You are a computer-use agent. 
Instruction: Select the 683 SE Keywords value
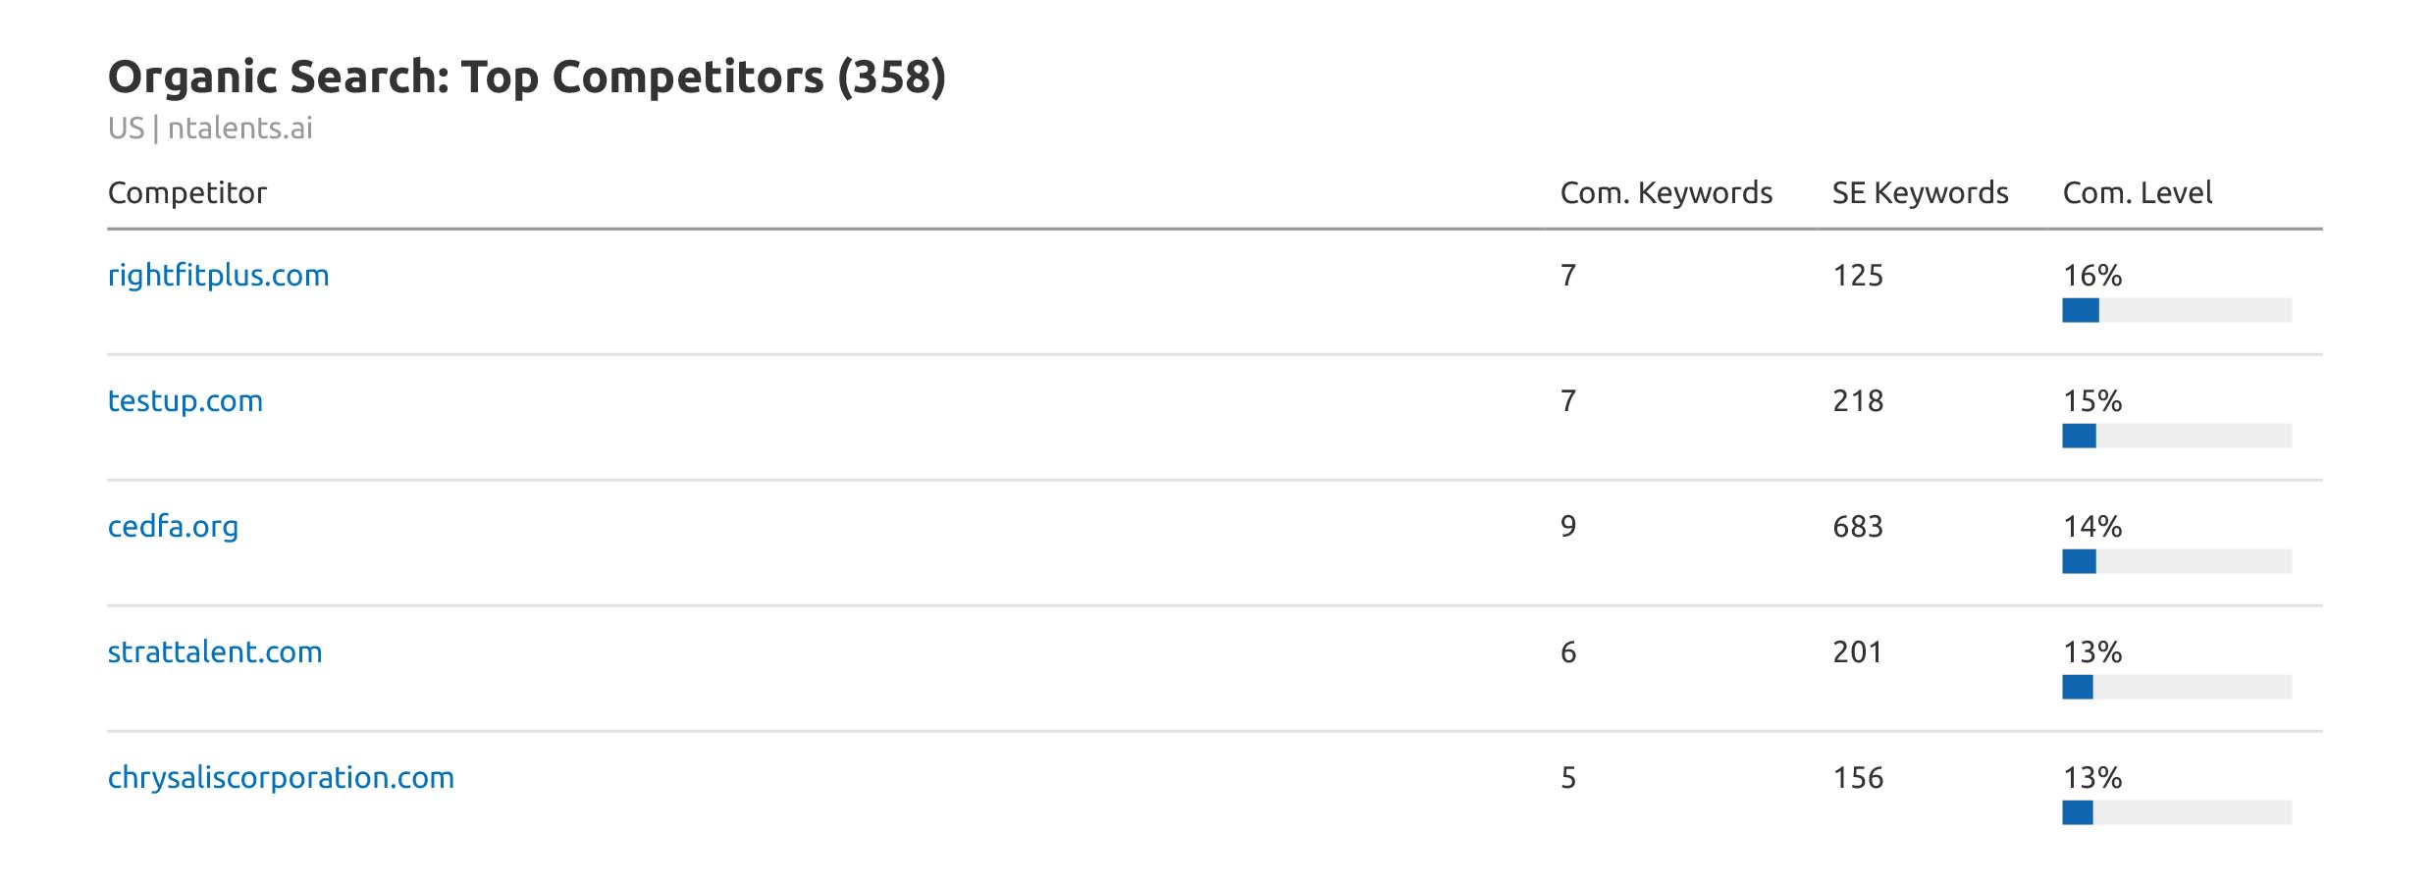tap(1857, 527)
